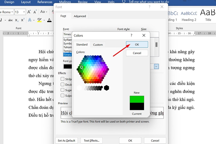This screenshot has width=216, height=144.
Task: Click the Text Effects (A) ribbon icon
Action: coord(30,20)
